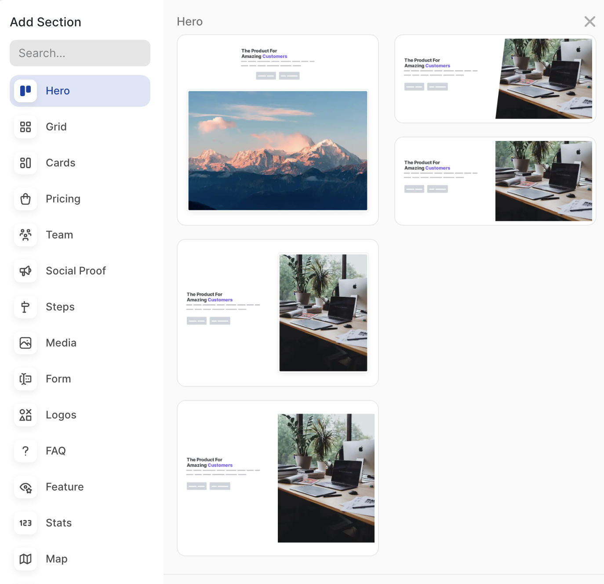Open the Form section category
This screenshot has width=604, height=584.
58,379
